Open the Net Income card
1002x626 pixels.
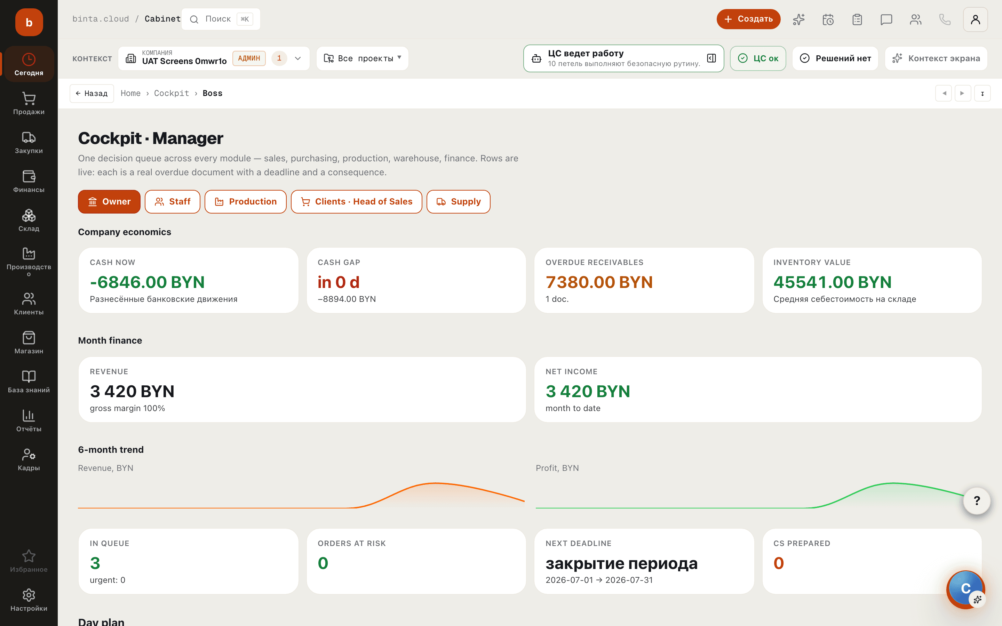tap(758, 390)
